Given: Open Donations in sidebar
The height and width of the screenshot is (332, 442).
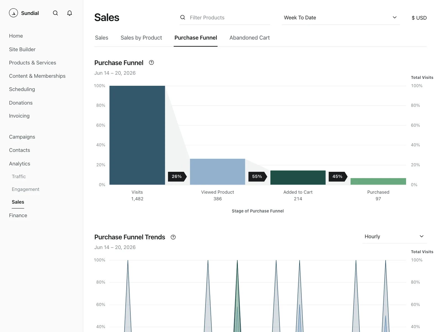Looking at the screenshot, I should [21, 103].
